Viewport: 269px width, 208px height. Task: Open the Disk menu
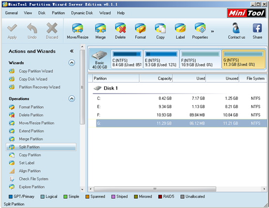coord(42,13)
